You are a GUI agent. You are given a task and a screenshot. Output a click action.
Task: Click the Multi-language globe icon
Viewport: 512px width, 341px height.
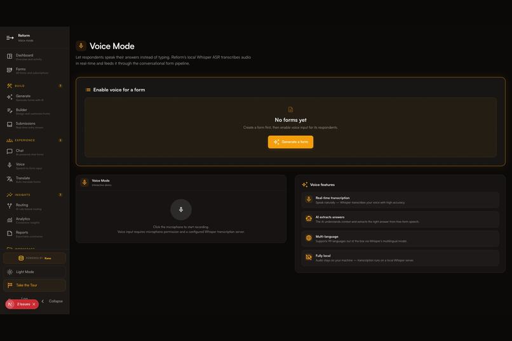click(309, 238)
